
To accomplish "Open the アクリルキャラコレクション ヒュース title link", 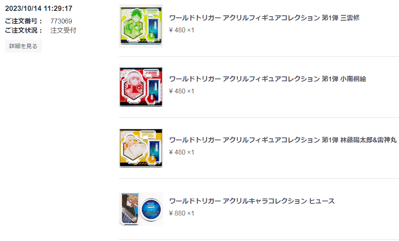I will tap(252, 201).
